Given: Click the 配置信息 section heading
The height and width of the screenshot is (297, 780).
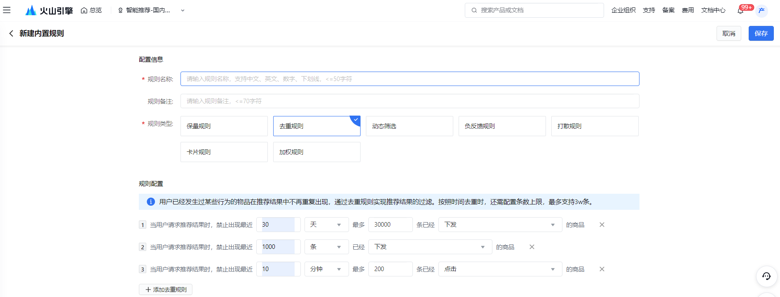Looking at the screenshot, I should coord(151,60).
